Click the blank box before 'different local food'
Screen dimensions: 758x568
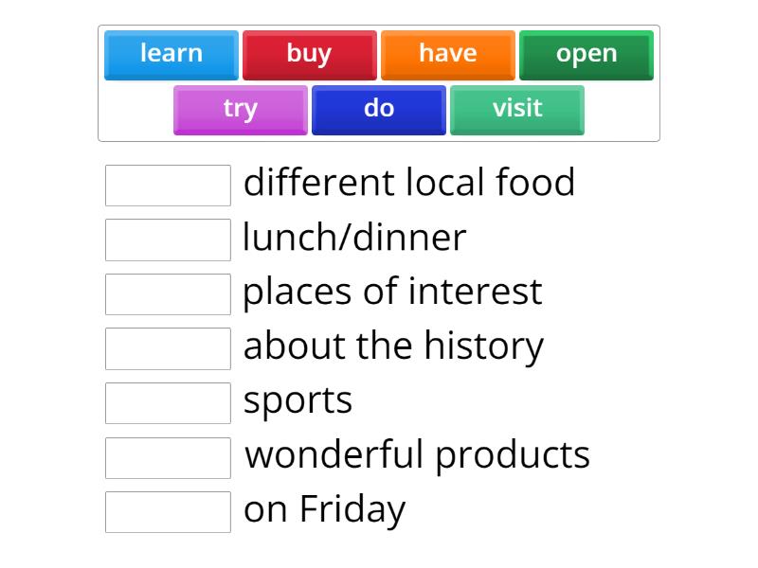click(x=168, y=186)
